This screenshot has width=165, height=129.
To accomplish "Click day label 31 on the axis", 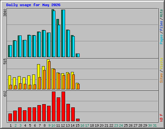I will point(155,125).
